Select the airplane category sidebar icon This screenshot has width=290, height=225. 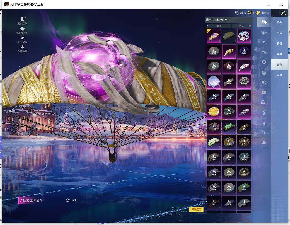[x=264, y=52]
